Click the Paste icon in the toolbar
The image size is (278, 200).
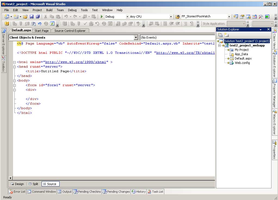(58, 17)
